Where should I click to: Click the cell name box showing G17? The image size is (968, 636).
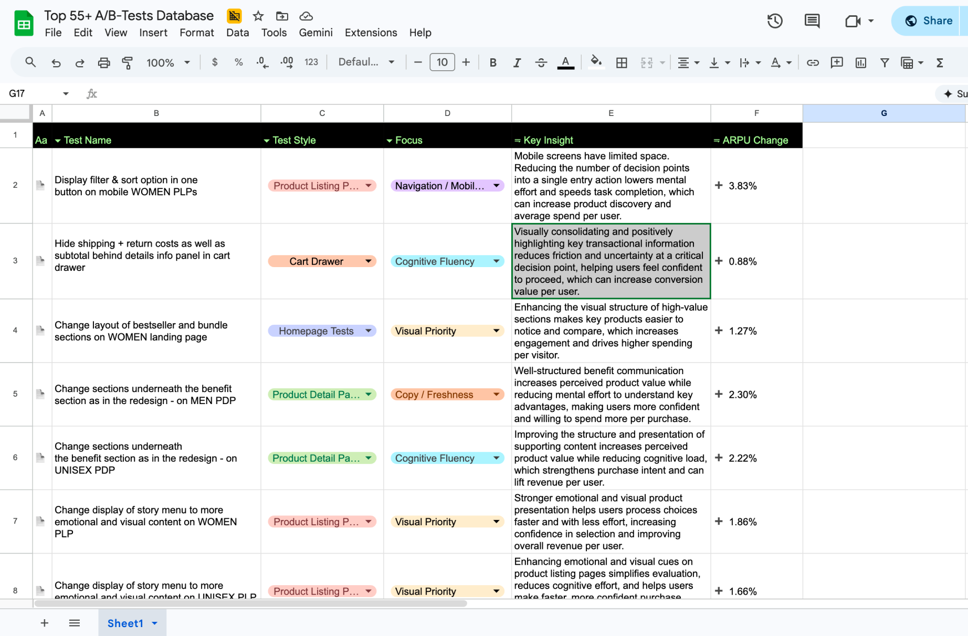[x=31, y=93]
